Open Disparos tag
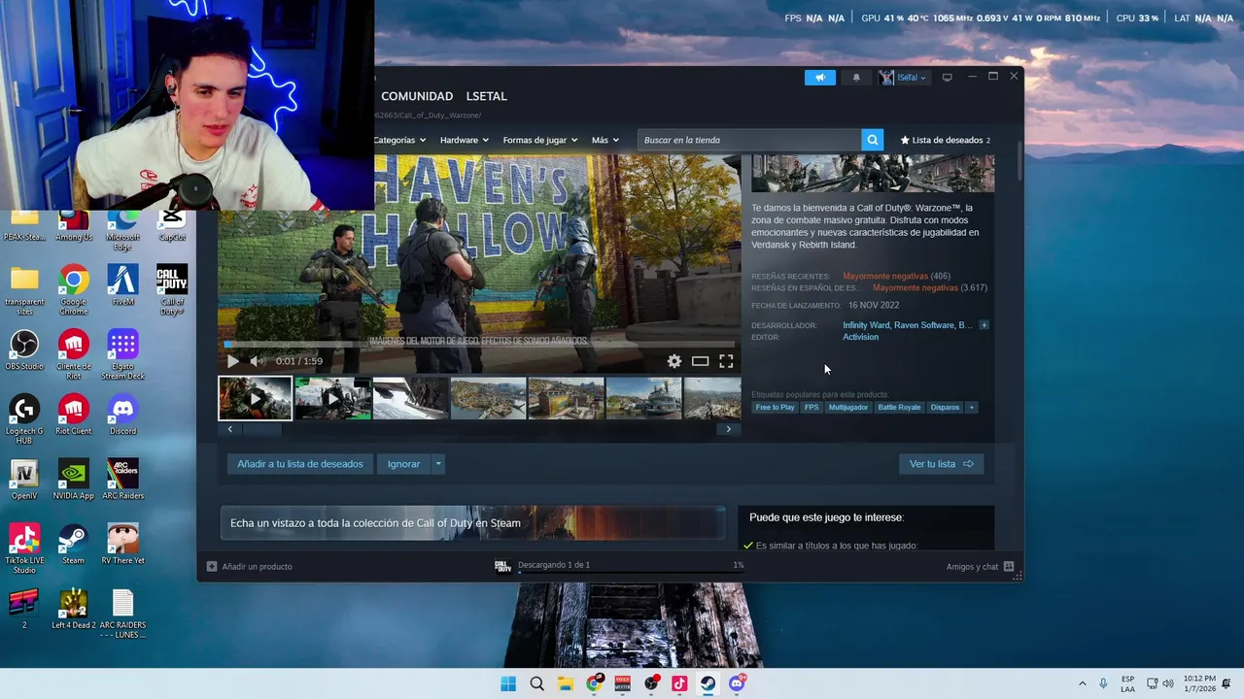The image size is (1244, 699). pyautogui.click(x=945, y=408)
